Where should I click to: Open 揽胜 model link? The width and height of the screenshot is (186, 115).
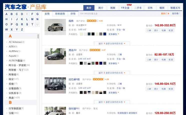click(71, 21)
